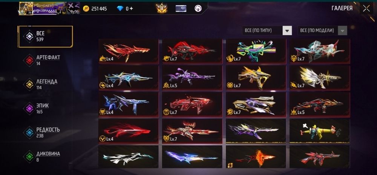
Task: Expand the Все (по модели) dropdown arrow
Action: [343, 31]
